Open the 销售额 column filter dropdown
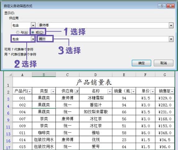Viewport: 178px width, 150px height. click(x=172, y=91)
